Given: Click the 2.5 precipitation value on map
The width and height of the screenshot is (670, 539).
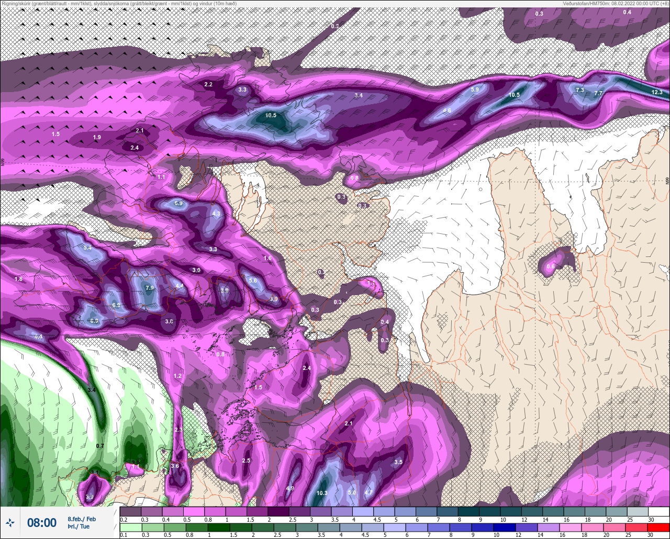Looking at the screenshot, I should 246,461.
